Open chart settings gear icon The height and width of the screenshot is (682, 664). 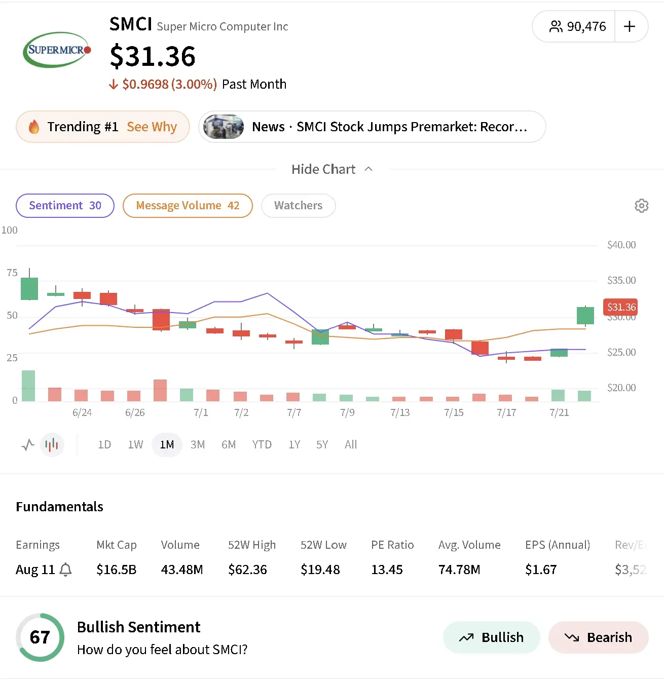click(641, 206)
